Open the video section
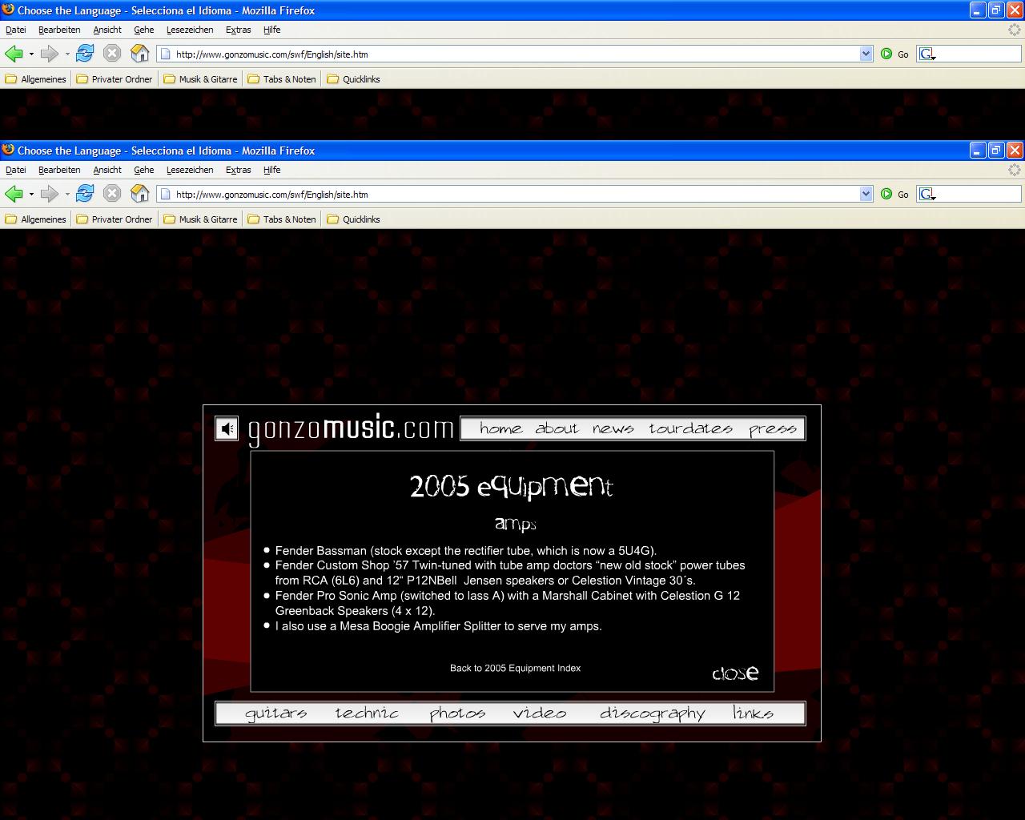Image resolution: width=1025 pixels, height=820 pixels. click(540, 713)
